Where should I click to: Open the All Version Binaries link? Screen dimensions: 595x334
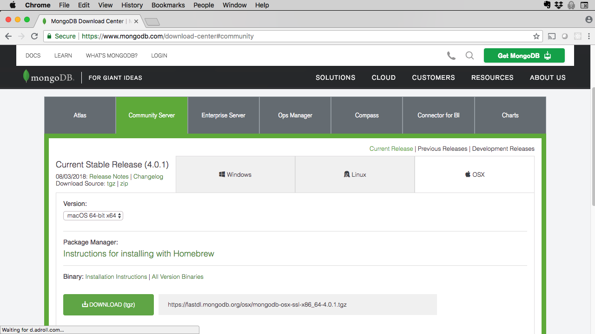(x=178, y=277)
